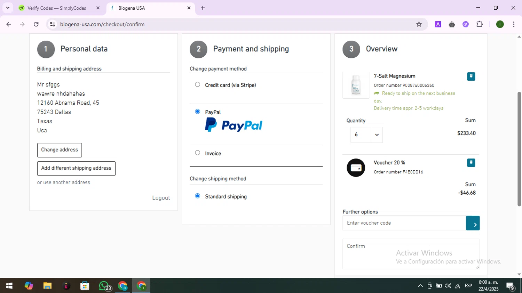Click the page vertical scrollbar thumb

click(x=519, y=149)
